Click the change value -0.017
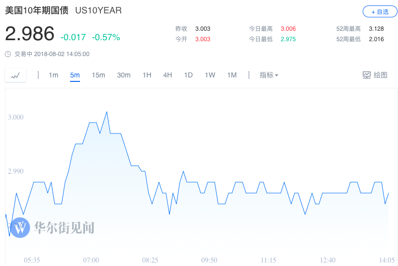The image size is (398, 266). [x=73, y=37]
